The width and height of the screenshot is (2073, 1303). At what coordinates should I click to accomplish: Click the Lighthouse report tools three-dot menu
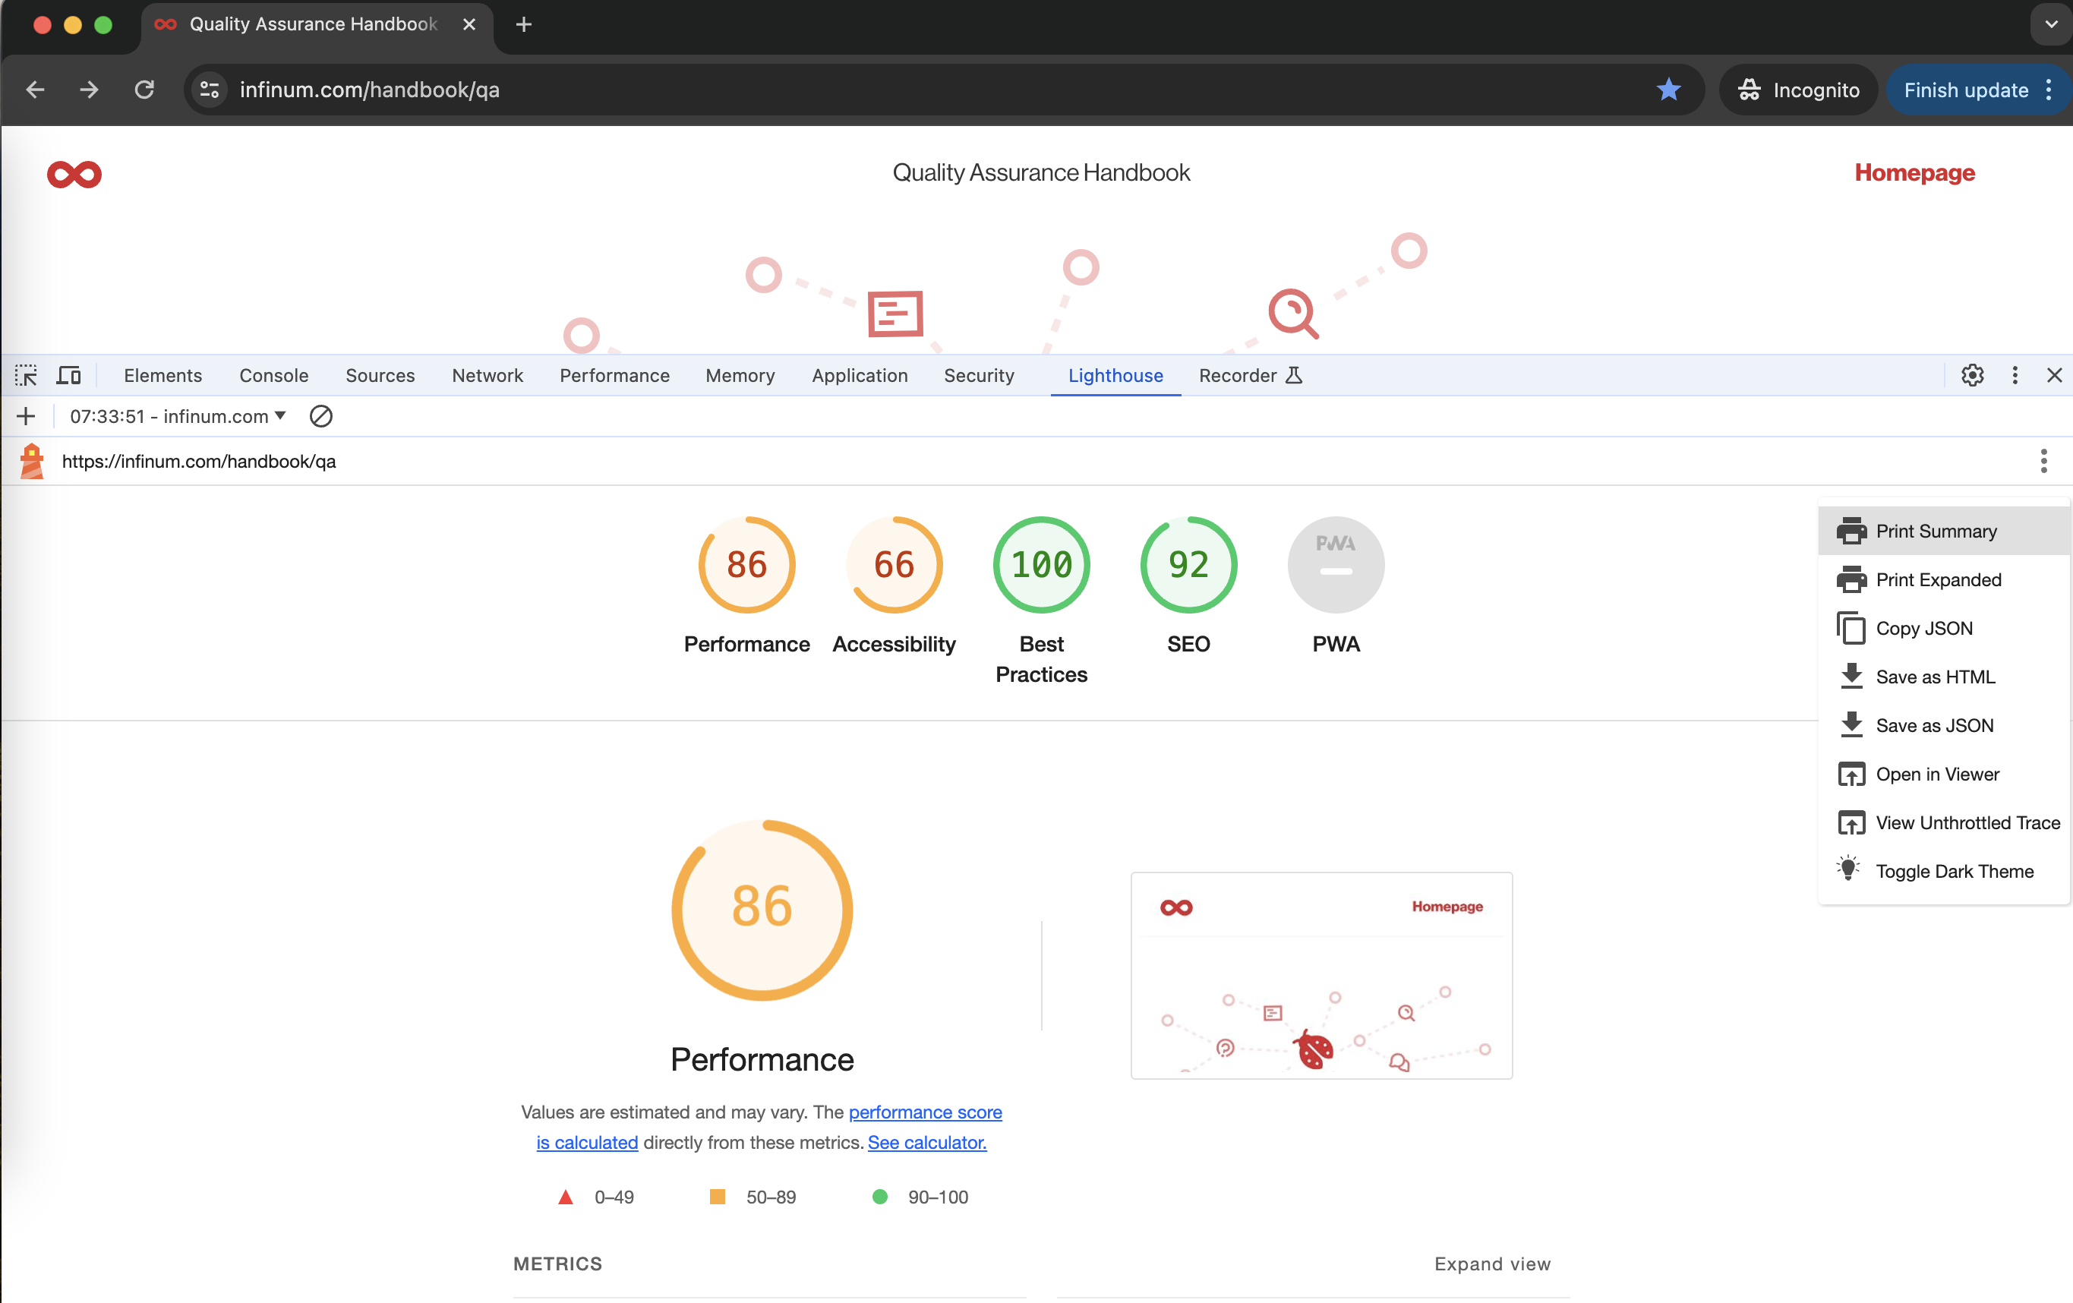(x=2043, y=462)
